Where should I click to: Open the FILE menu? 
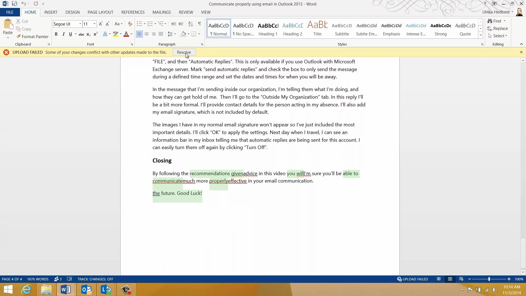pos(10,12)
